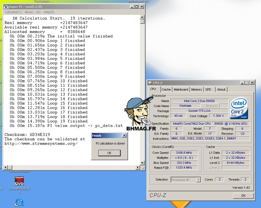Viewport: 261px width, 208px height.
Task: Click the Super PI title bar icon
Action: (6, 7)
